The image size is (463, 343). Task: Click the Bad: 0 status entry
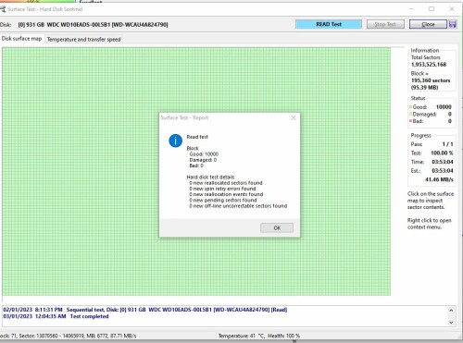tap(432, 121)
